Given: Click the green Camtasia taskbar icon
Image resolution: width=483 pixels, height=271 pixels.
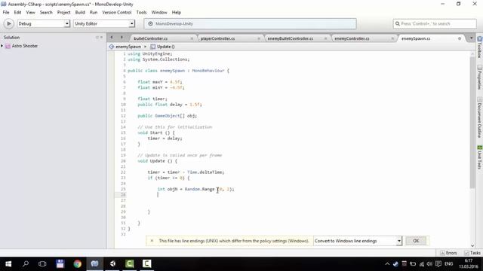Looking at the screenshot, I should click(x=130, y=264).
